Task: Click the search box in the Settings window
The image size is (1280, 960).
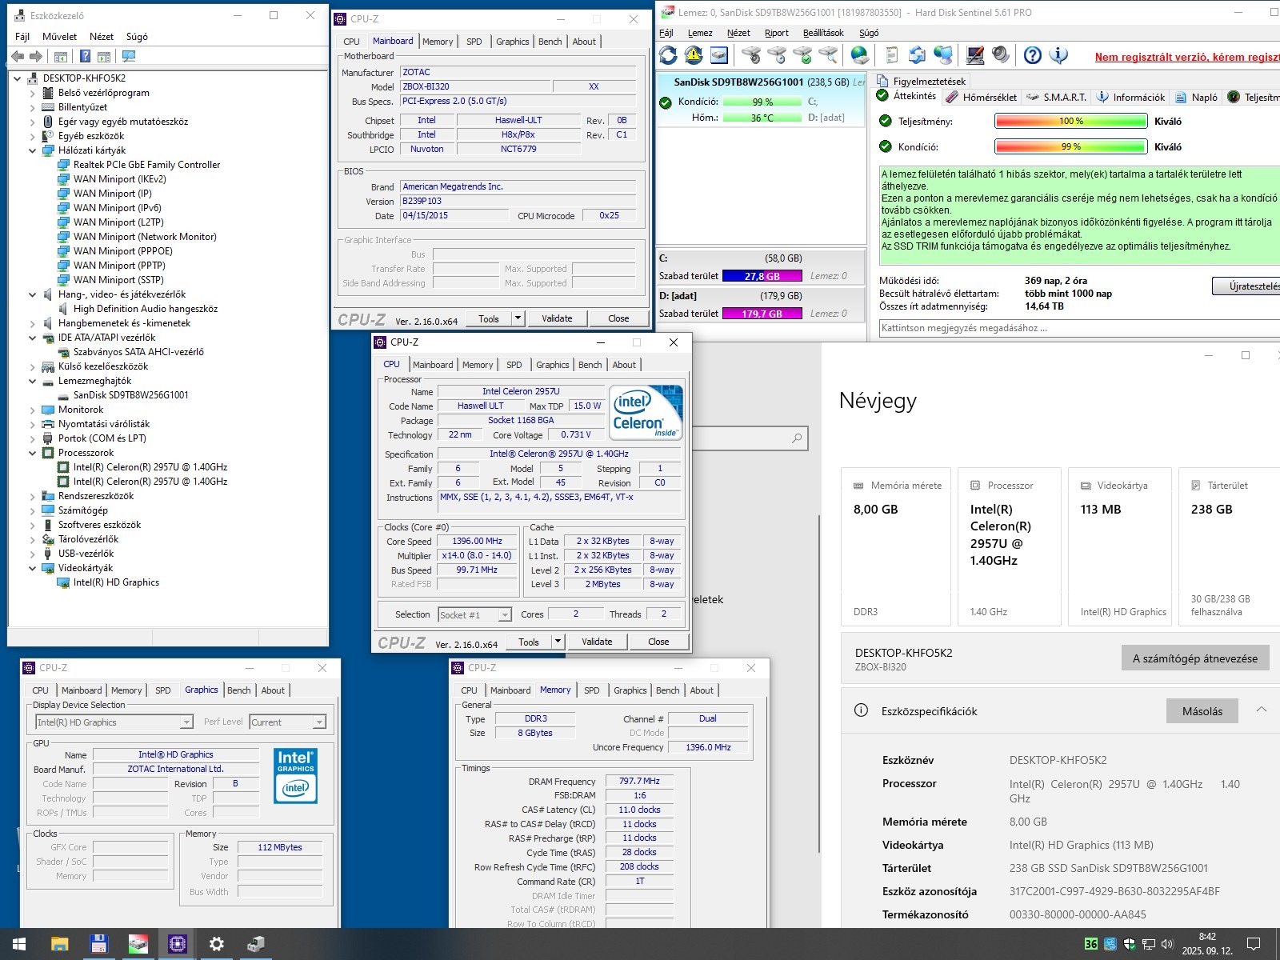Action: (750, 438)
